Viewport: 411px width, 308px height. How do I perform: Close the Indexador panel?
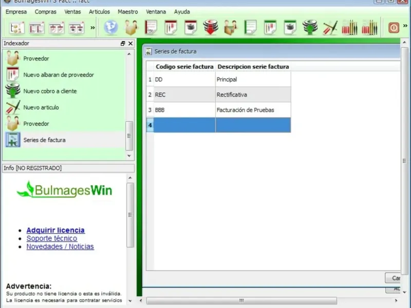click(130, 44)
